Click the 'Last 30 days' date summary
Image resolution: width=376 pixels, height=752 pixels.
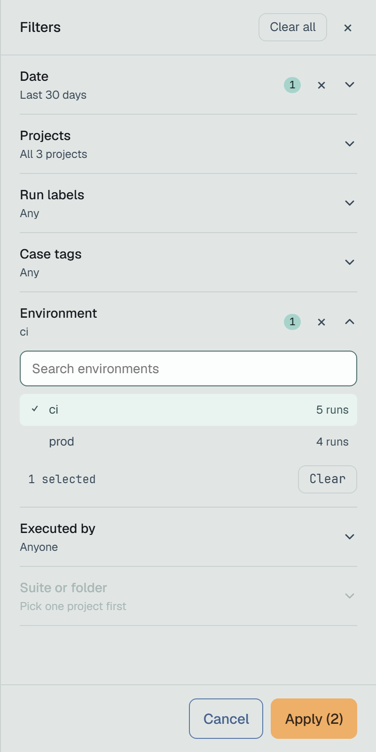click(53, 95)
